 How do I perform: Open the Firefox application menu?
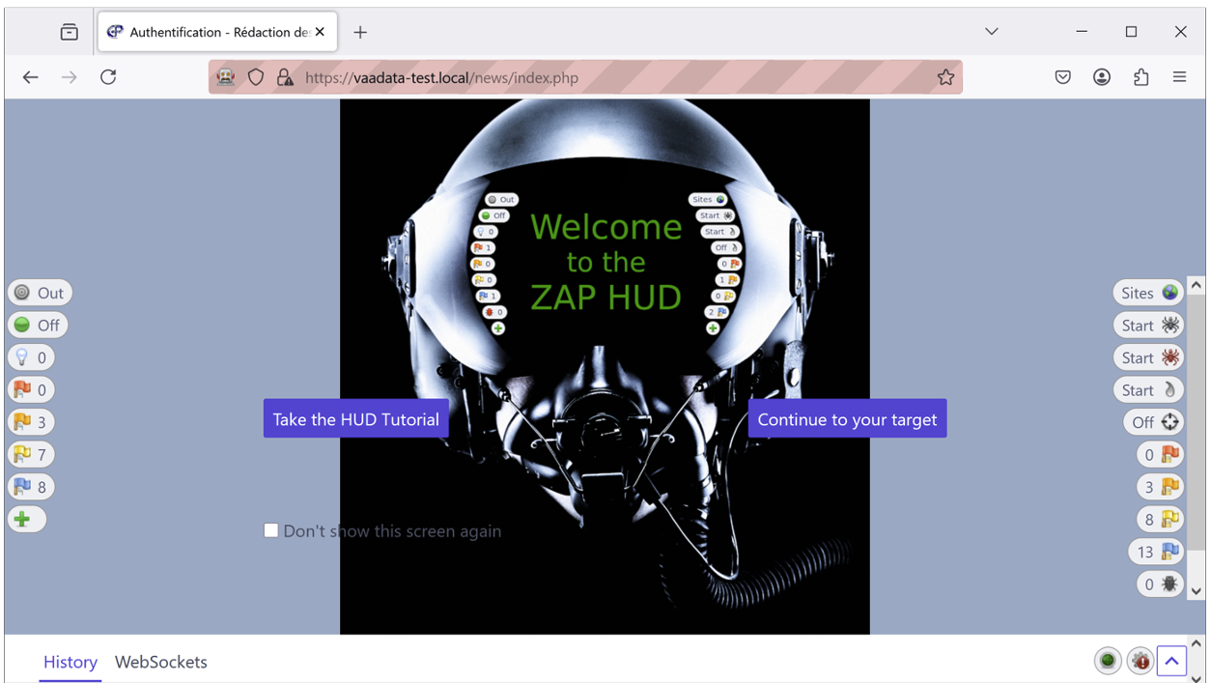click(x=1179, y=76)
